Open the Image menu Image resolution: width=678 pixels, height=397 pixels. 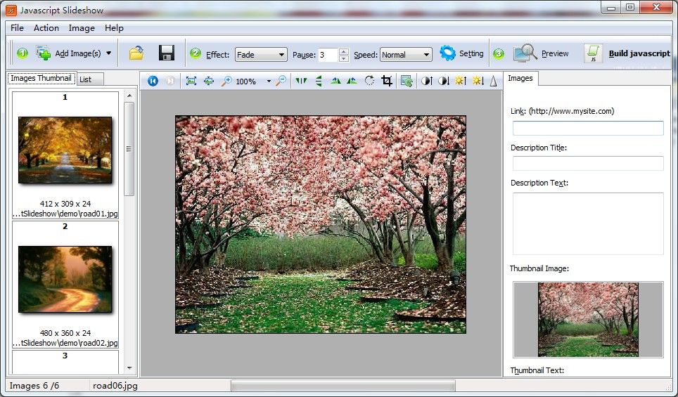click(82, 28)
